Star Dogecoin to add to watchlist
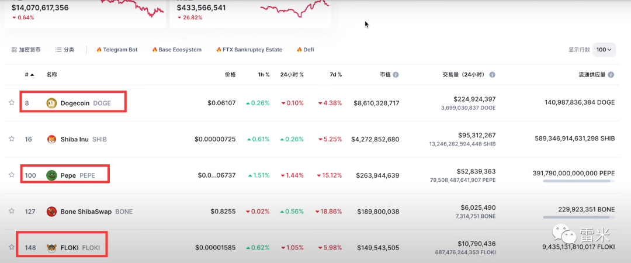 coord(12,103)
